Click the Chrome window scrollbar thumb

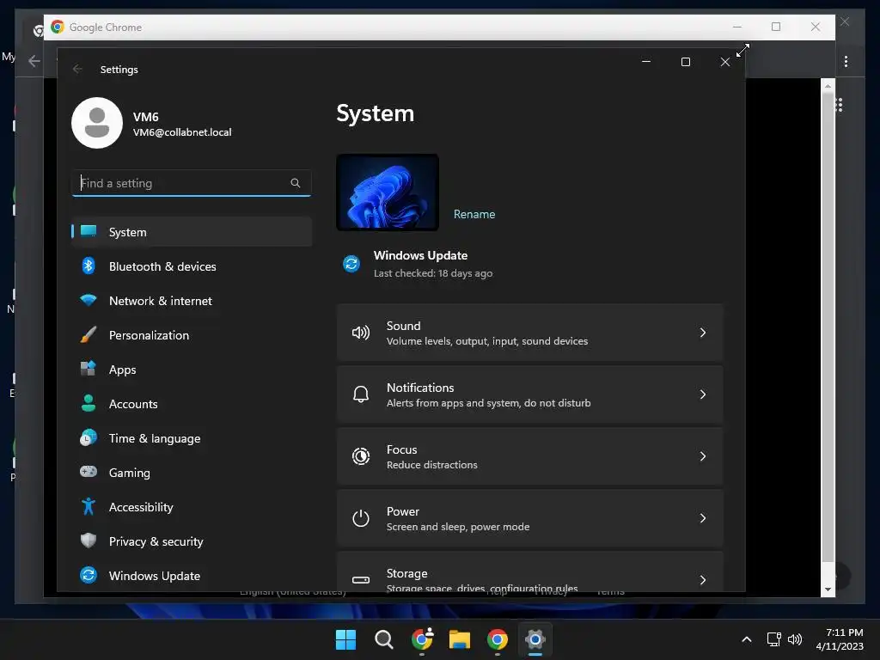(x=828, y=327)
